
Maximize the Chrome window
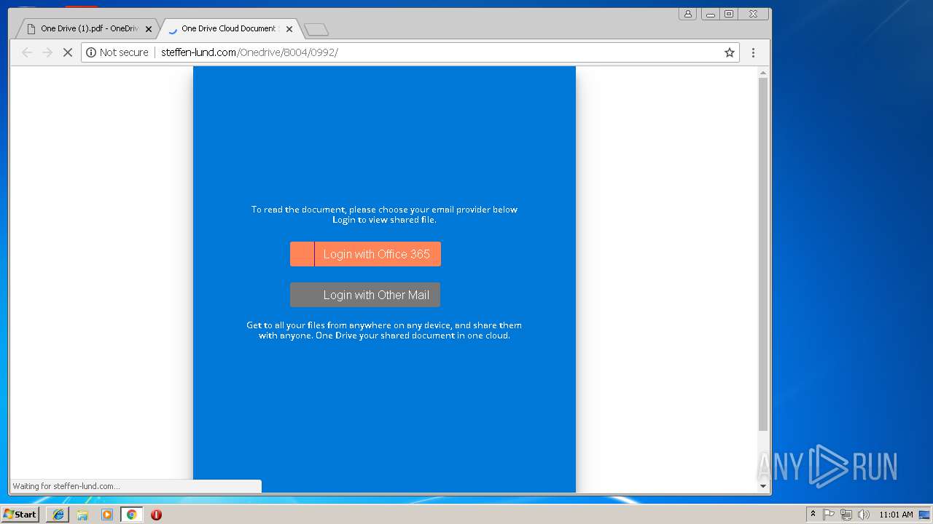click(x=729, y=14)
